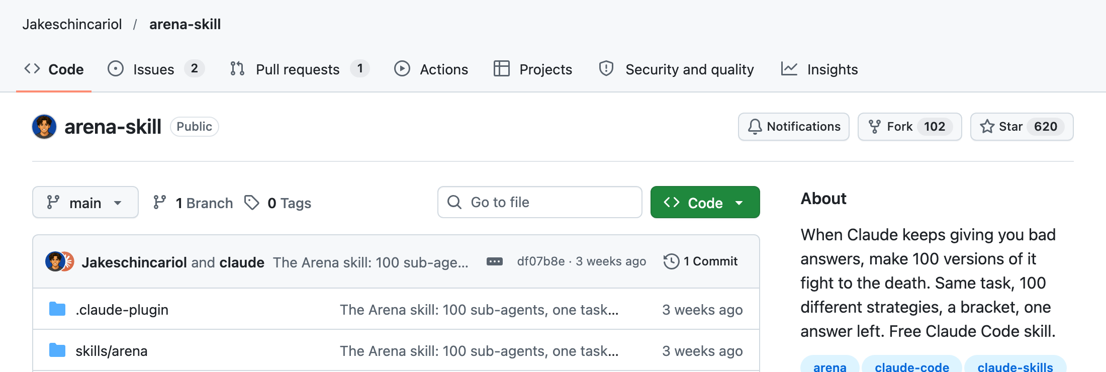This screenshot has height=372, width=1106.
Task: View the 1 Branch link
Action: click(x=193, y=203)
